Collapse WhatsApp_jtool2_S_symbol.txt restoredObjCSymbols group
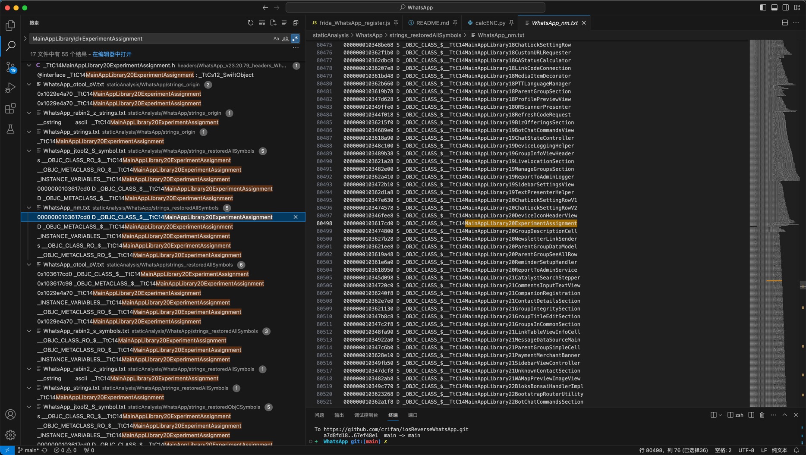This screenshot has height=455, width=806. (29, 407)
